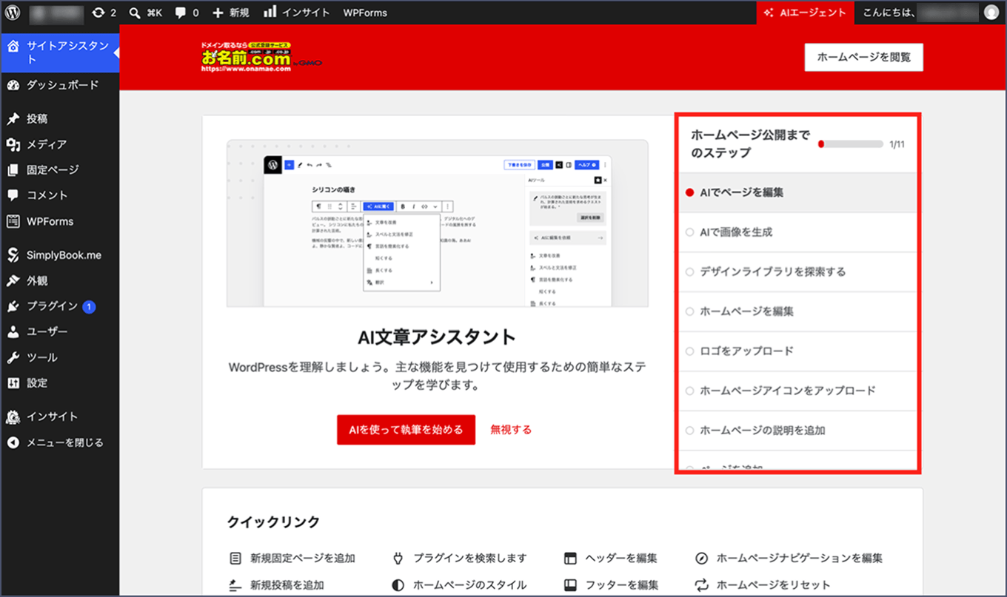
Task: Select the ホームページの説明を追加 step
Action: point(798,431)
